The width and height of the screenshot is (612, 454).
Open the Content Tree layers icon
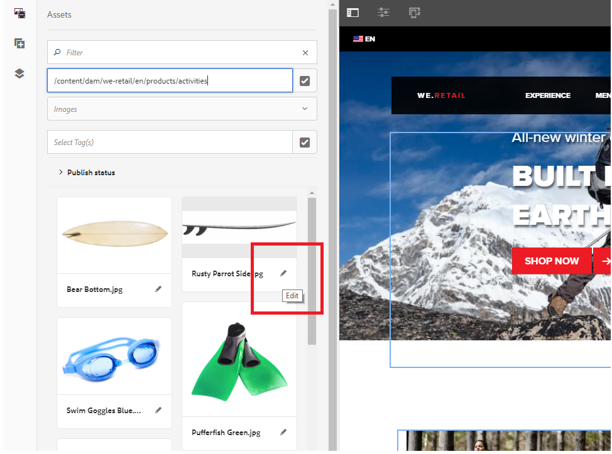[19, 73]
